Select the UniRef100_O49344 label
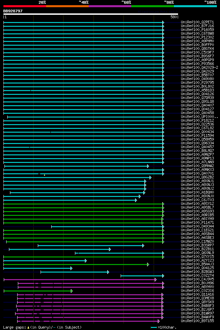220x330 pixels. 197,227
